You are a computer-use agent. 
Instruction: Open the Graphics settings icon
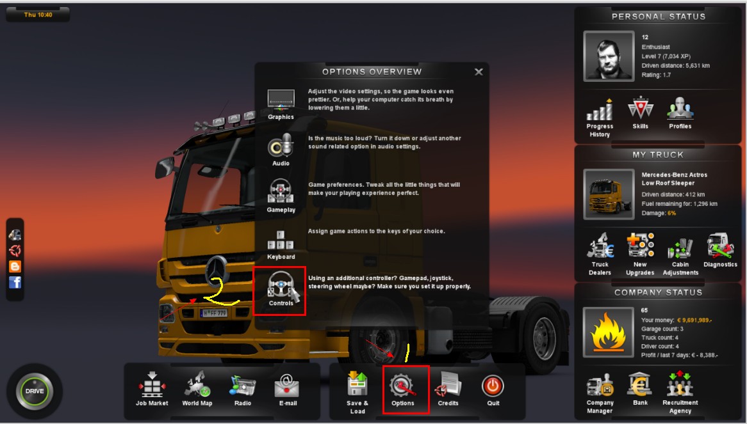click(281, 100)
